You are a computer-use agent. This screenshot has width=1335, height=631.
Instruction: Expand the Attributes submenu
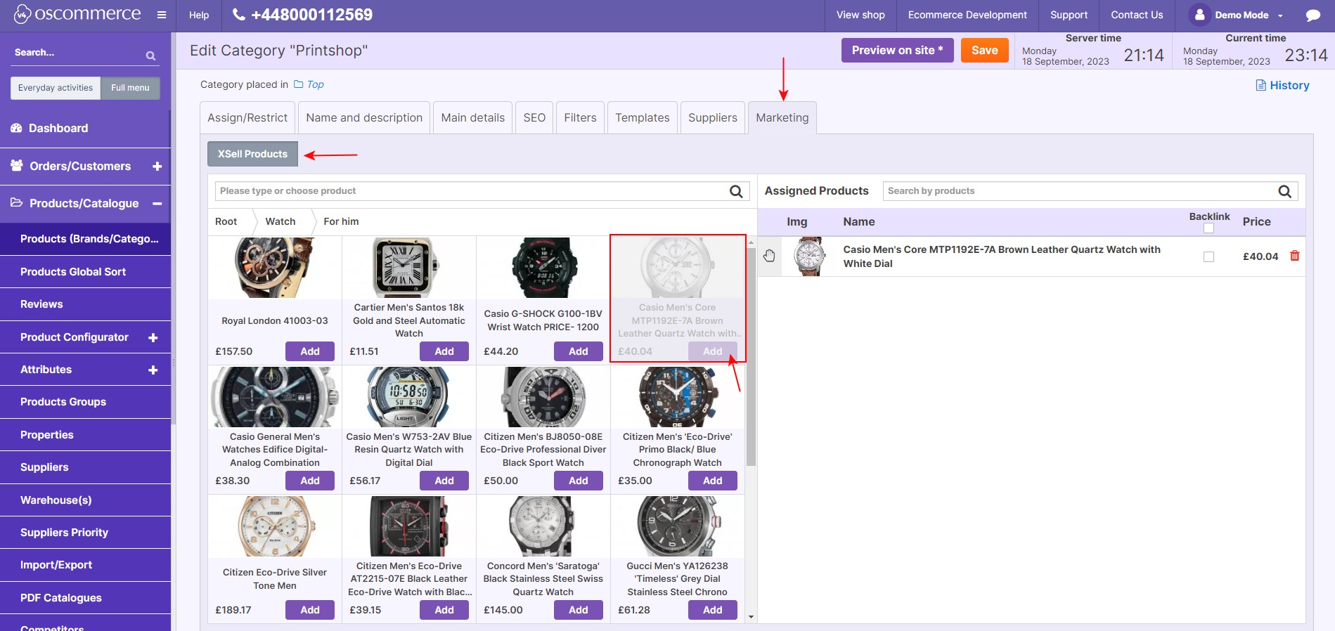coord(153,370)
